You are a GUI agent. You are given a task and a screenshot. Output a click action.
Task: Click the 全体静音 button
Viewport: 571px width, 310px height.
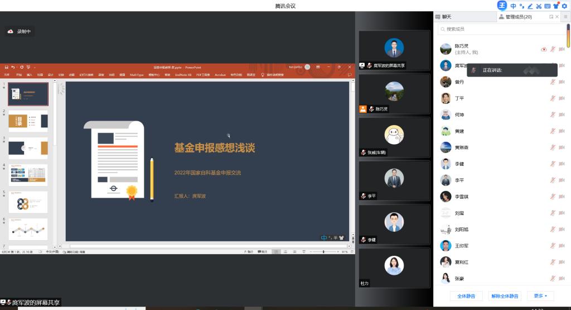466,296
